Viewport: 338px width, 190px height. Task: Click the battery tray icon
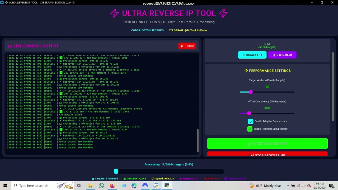point(293,186)
